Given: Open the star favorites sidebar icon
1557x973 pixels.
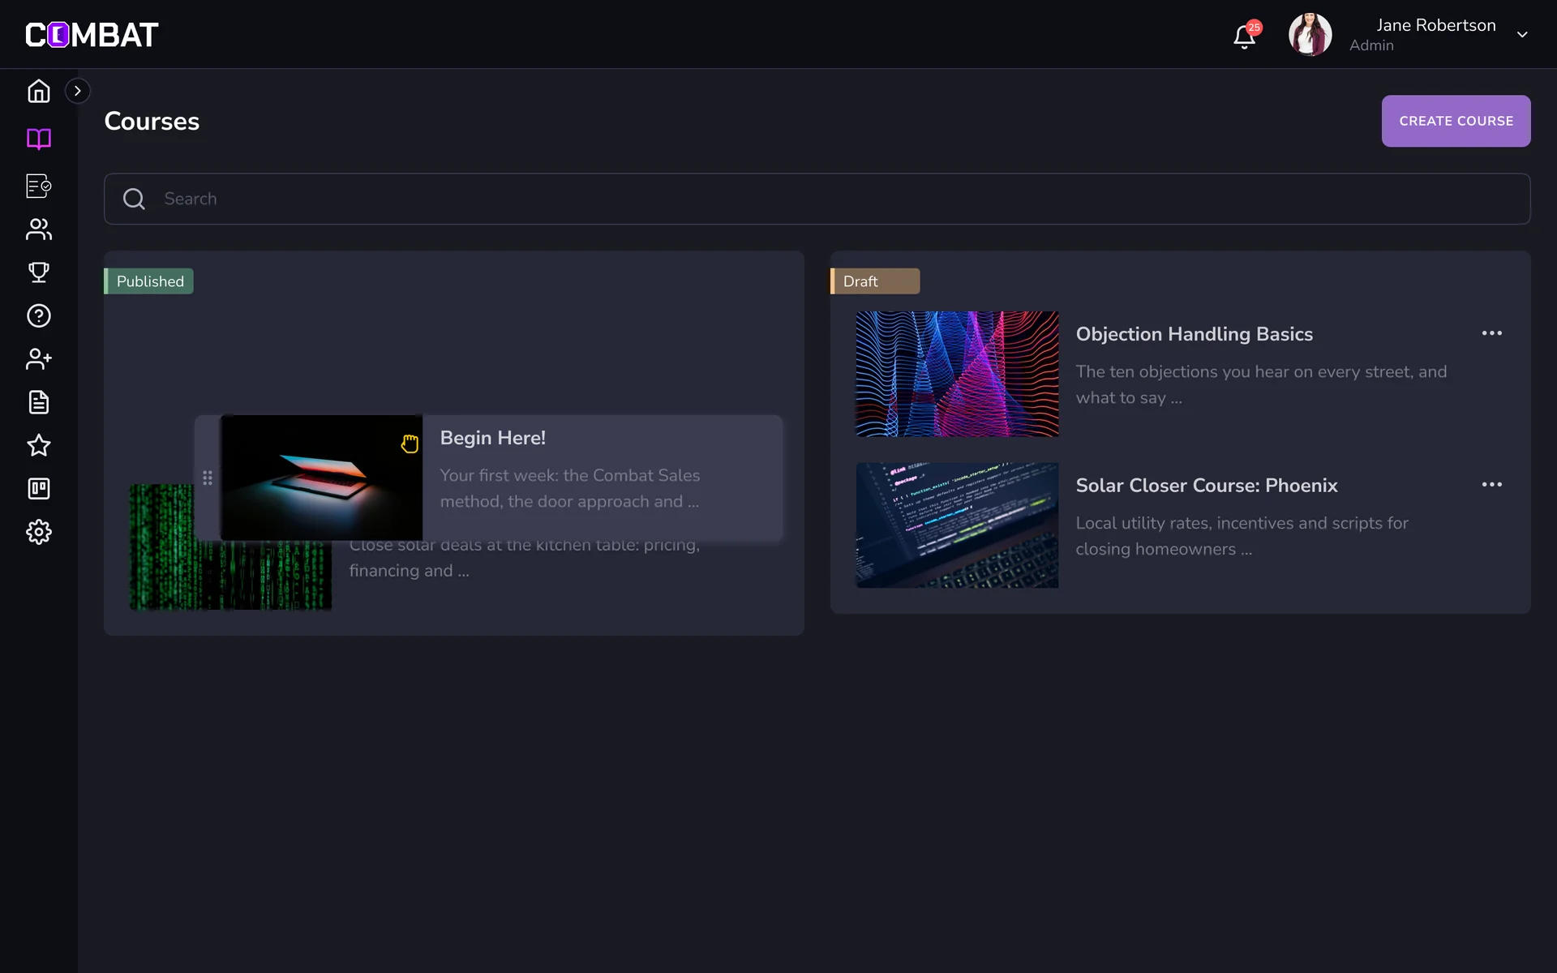Looking at the screenshot, I should 39,445.
